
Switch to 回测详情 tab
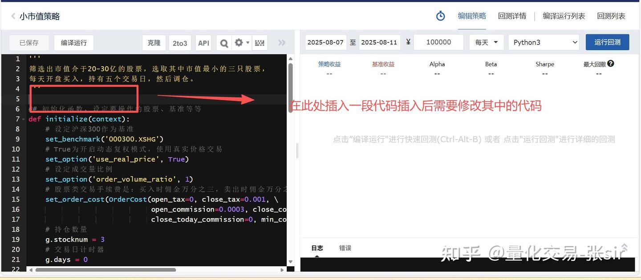(512, 16)
